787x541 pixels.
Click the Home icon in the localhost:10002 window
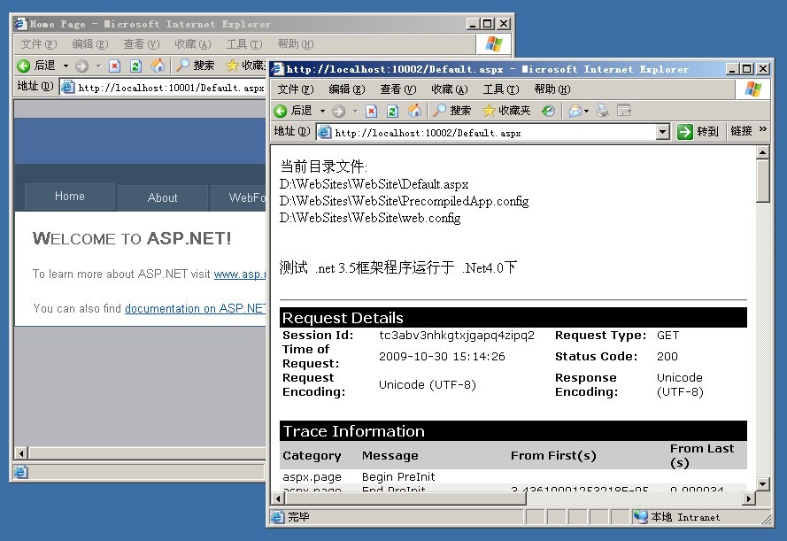click(414, 111)
